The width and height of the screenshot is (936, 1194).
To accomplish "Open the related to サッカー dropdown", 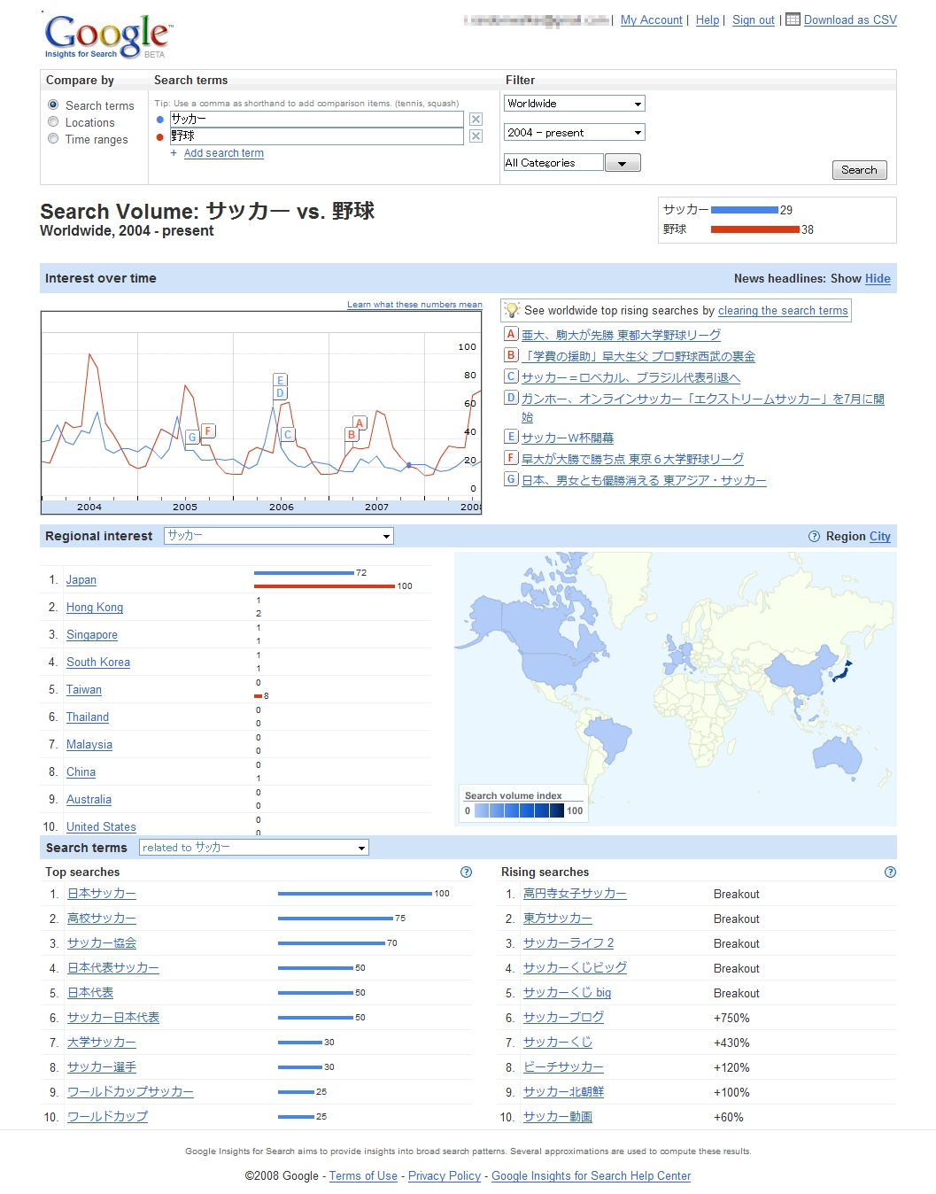I will click(253, 848).
